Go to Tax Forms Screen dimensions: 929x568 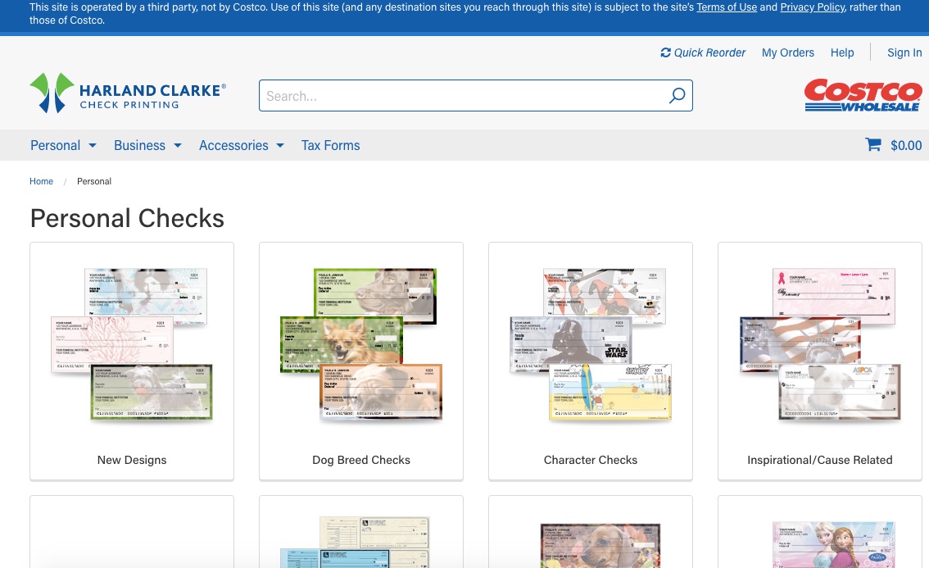[x=331, y=145]
